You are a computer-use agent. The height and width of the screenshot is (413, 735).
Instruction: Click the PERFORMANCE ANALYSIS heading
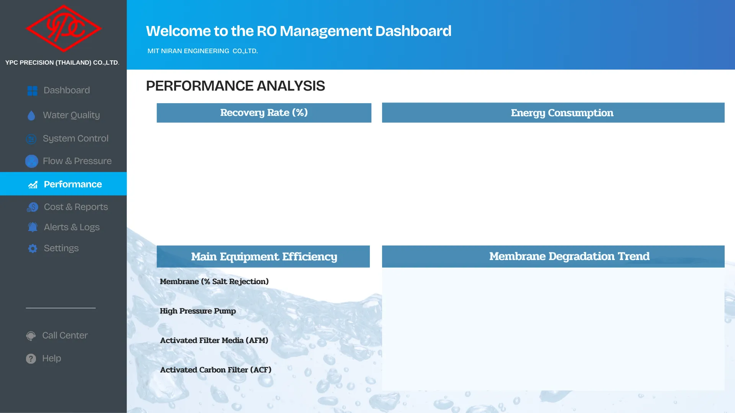(x=235, y=86)
